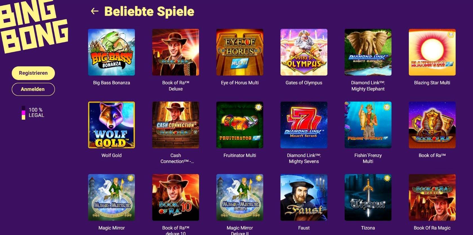Open the Book of Ra Deluxe title link
Image resolution: width=473 pixels, height=235 pixels.
tap(176, 86)
